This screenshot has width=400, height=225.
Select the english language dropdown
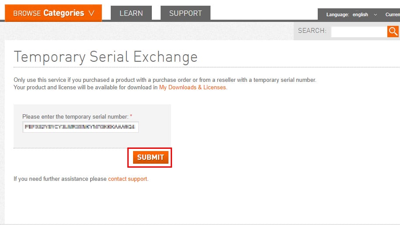tap(360, 14)
